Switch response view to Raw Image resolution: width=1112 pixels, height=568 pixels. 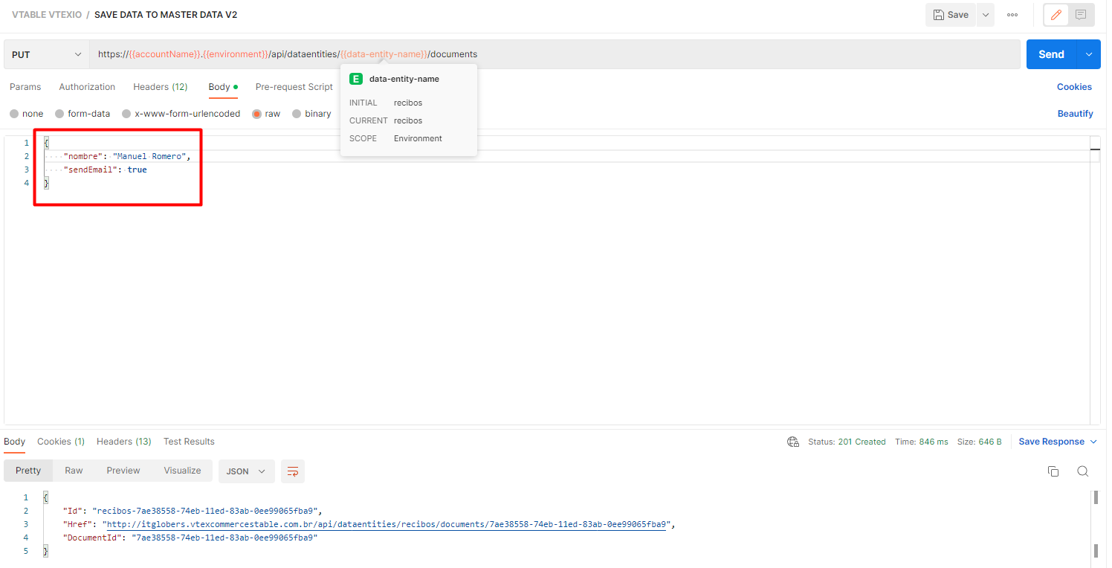click(74, 471)
